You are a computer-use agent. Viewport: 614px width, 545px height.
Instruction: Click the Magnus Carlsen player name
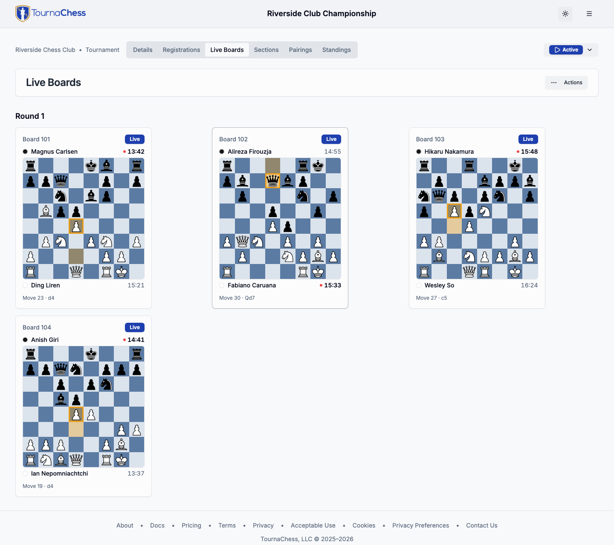(x=54, y=152)
